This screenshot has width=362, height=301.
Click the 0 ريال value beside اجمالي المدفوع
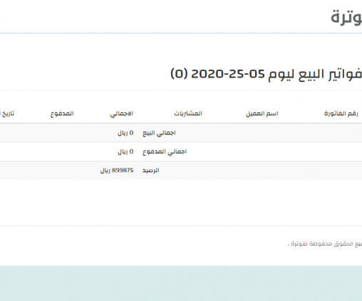pyautogui.click(x=125, y=152)
